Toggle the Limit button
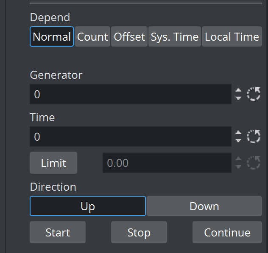This screenshot has height=253, width=268. click(x=53, y=163)
